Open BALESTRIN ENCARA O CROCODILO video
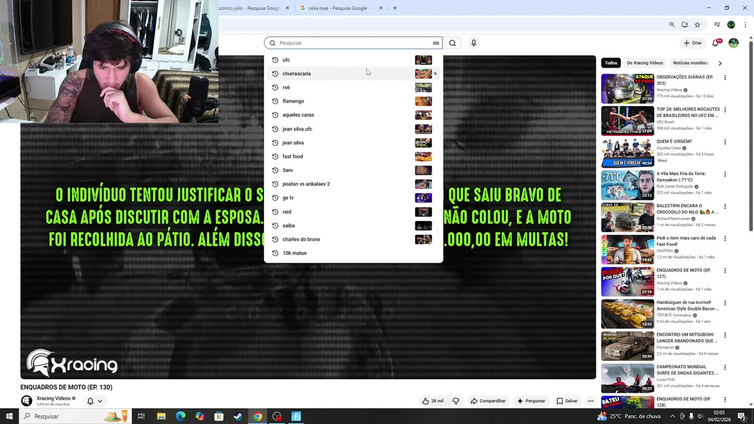This screenshot has width=754, height=424. pos(627,217)
